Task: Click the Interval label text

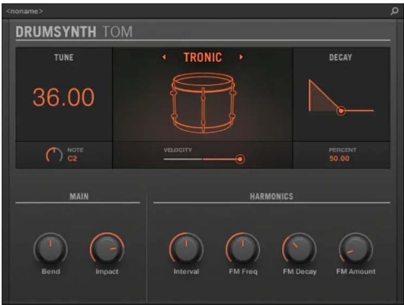Action: (186, 271)
